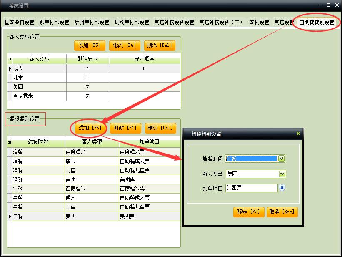Select 午餐 row's 百度糯米票 cell
342x257 pixels.
tap(150, 189)
